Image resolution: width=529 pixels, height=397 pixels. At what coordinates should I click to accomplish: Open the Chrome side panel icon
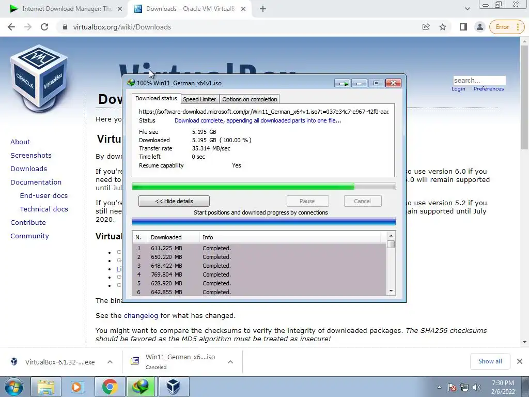463,27
